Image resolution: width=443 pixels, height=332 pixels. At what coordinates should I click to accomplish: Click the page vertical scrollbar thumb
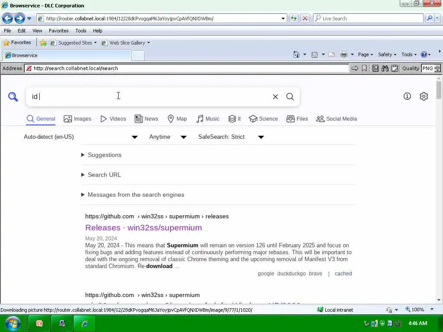click(439, 90)
